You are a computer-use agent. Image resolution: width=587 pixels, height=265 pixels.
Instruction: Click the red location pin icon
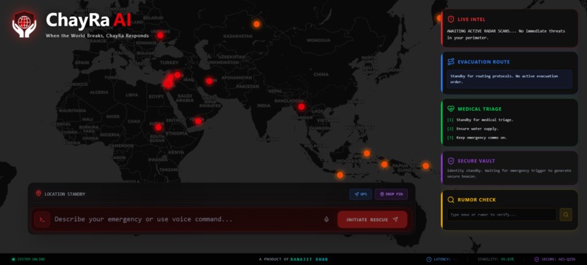(38, 194)
